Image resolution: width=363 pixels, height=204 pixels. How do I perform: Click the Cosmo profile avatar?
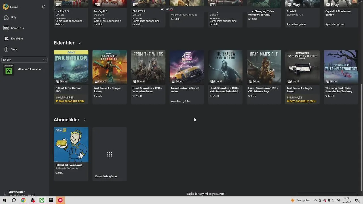[6, 7]
